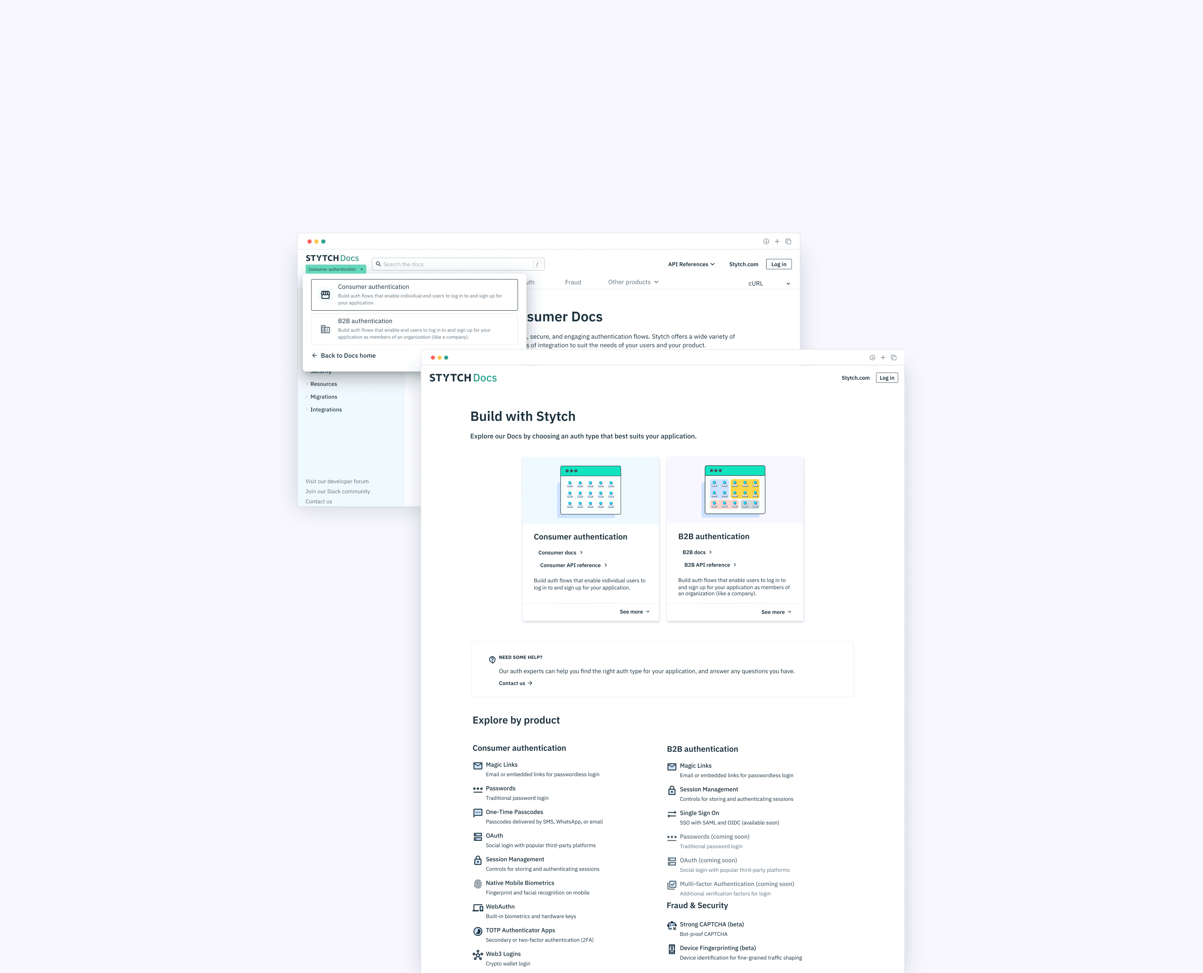This screenshot has width=1203, height=973.
Task: Click the Consumer authentication card illustration
Action: 590,490
